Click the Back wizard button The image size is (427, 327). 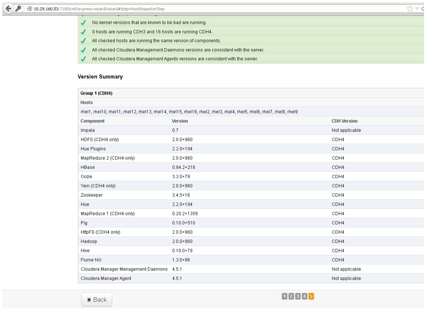[x=97, y=300]
